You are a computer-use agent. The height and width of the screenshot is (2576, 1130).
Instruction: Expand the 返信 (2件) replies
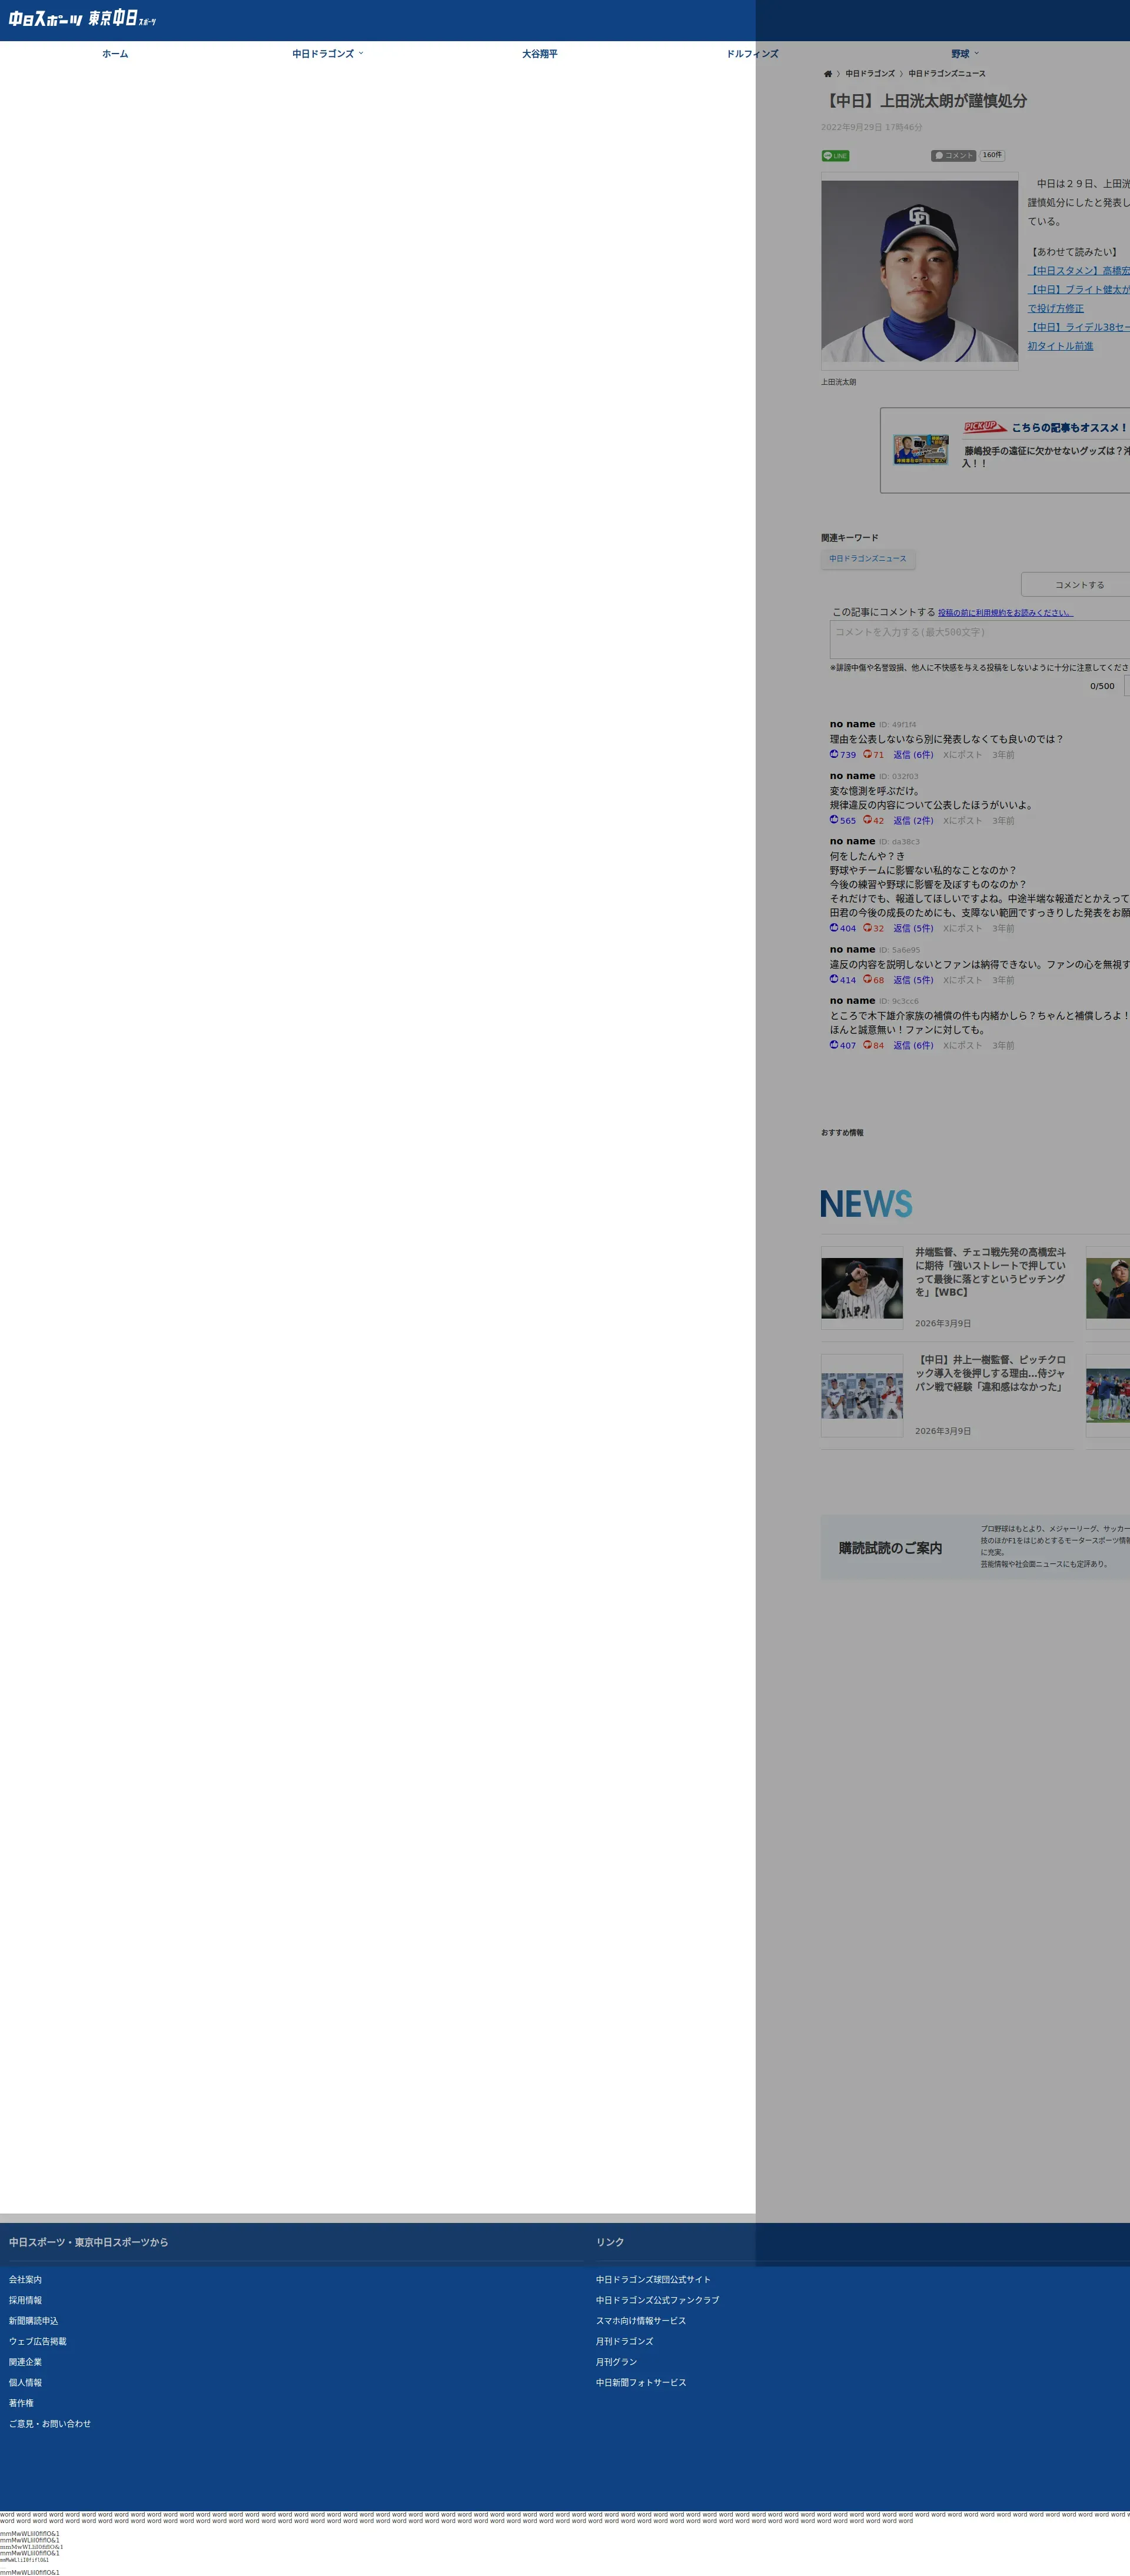(x=912, y=821)
